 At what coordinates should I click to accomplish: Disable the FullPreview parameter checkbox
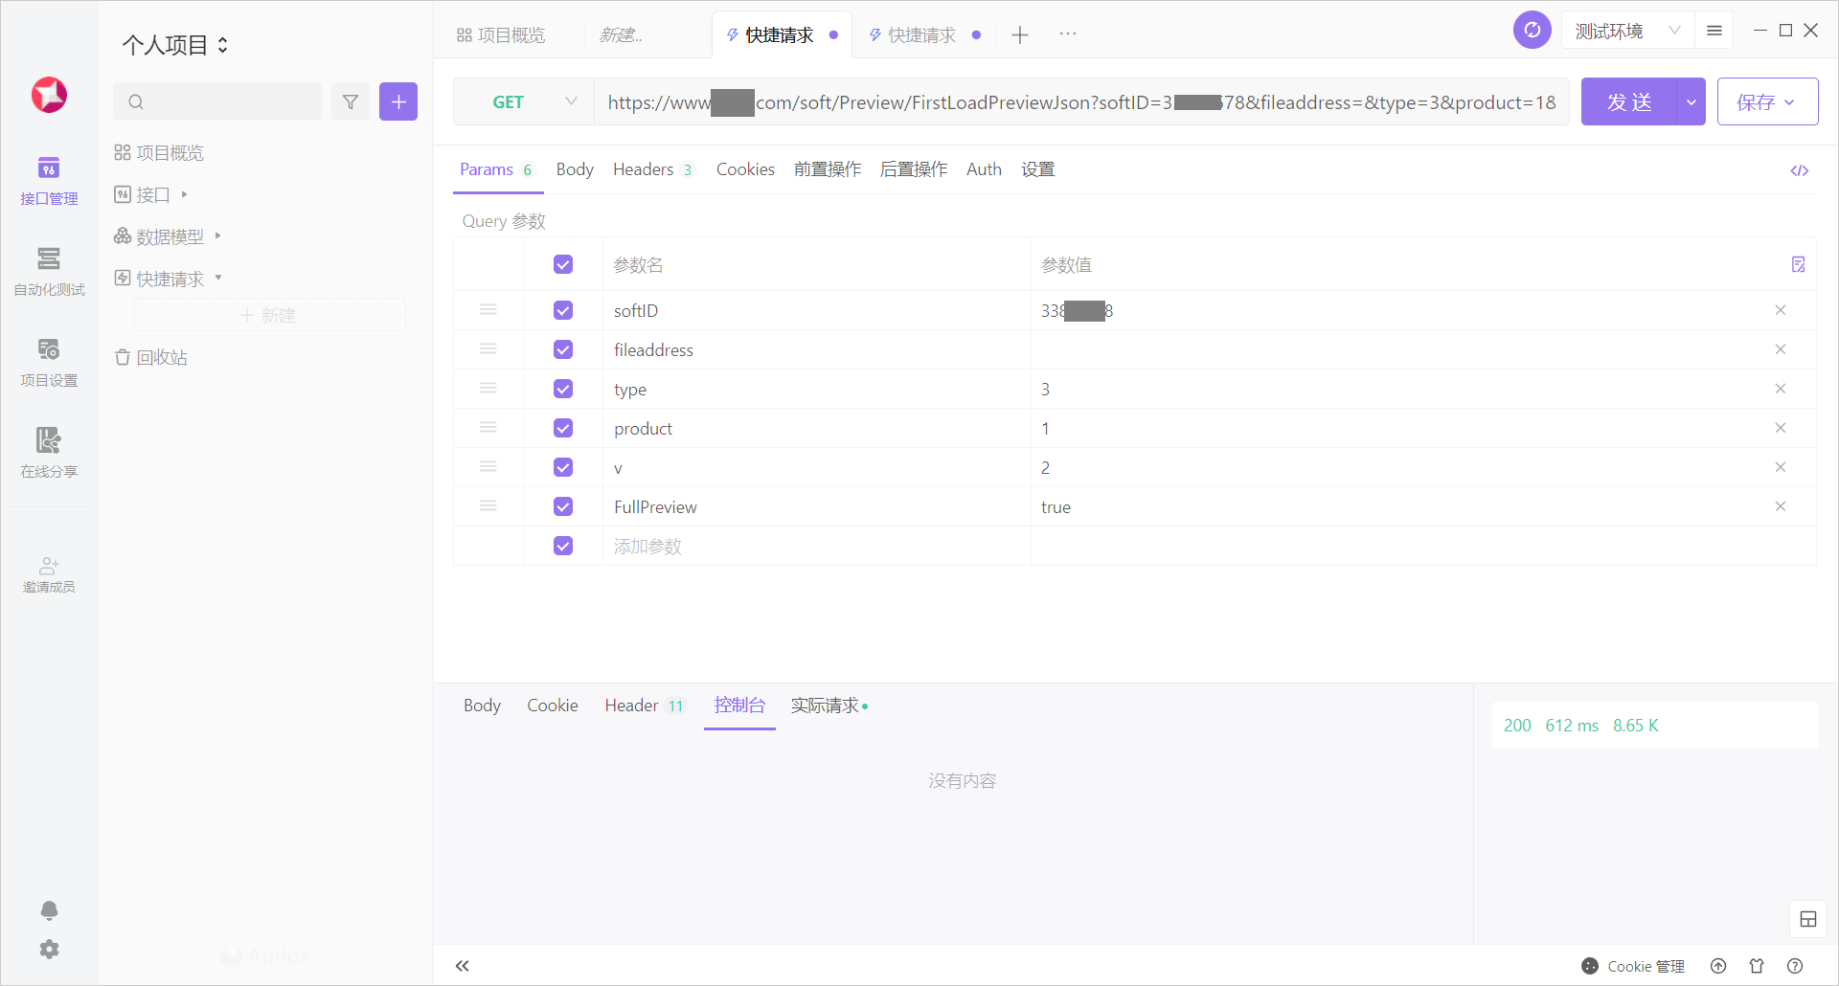click(563, 506)
